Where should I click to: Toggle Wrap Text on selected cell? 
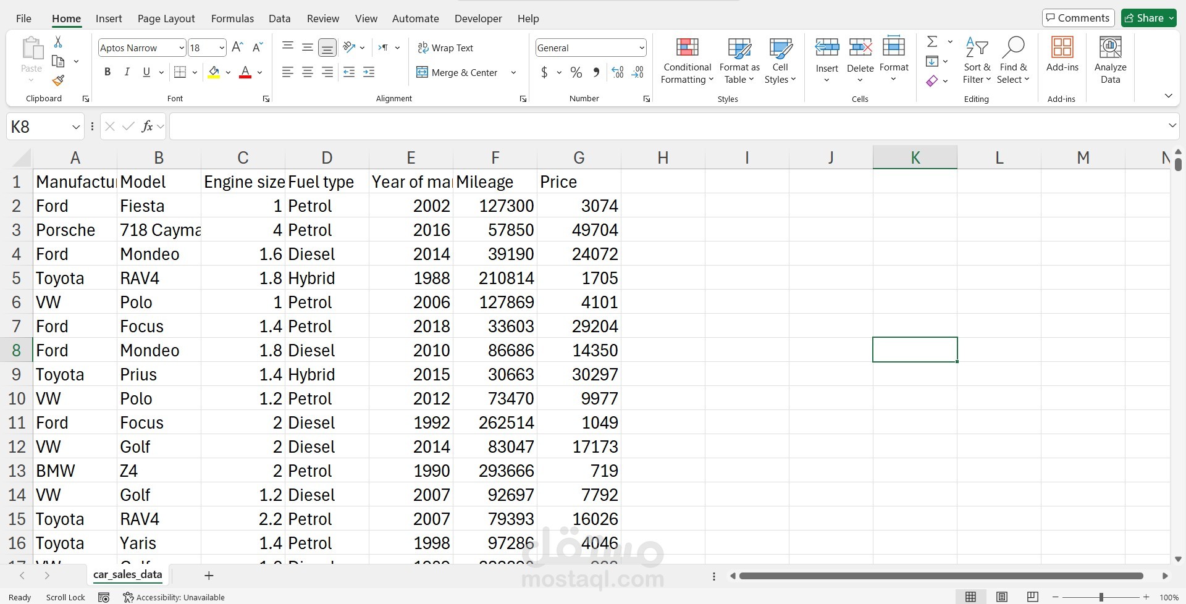445,48
